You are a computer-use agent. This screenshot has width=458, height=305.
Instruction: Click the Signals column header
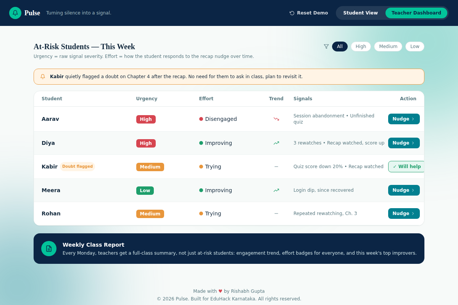pos(303,99)
